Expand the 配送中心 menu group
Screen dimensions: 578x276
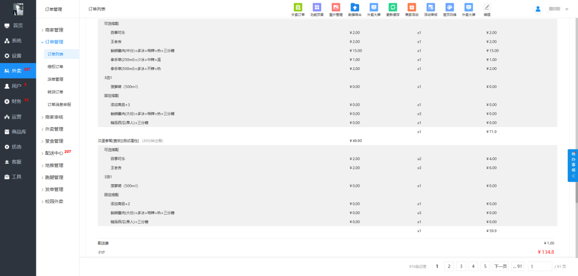pyautogui.click(x=54, y=153)
